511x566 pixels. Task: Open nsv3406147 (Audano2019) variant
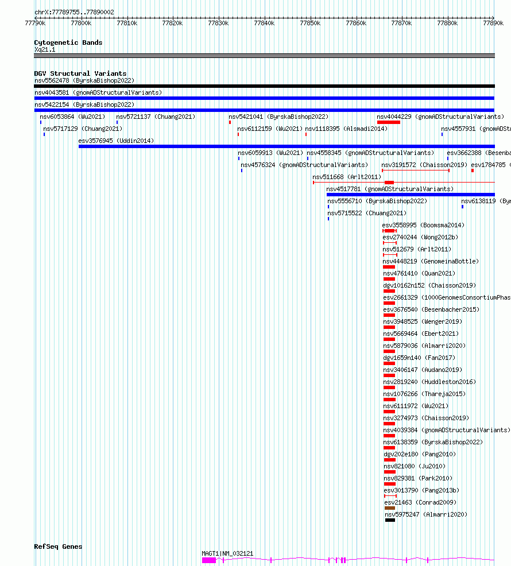423,370
